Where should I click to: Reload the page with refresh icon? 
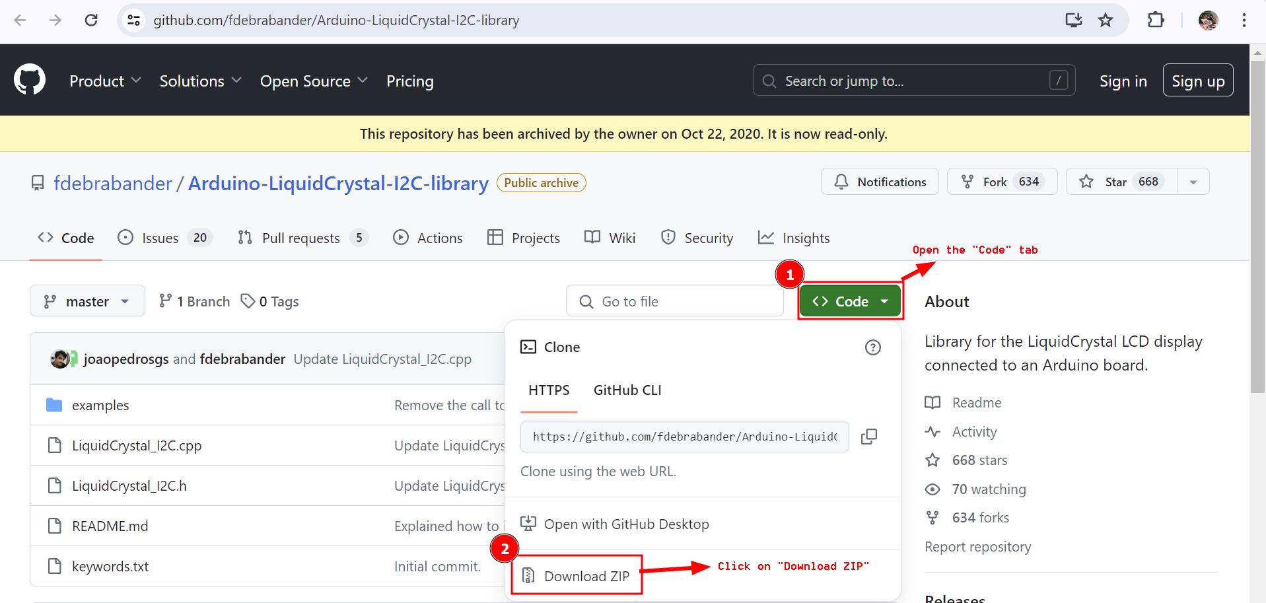pos(91,20)
